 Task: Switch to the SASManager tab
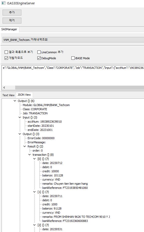tap(9, 29)
